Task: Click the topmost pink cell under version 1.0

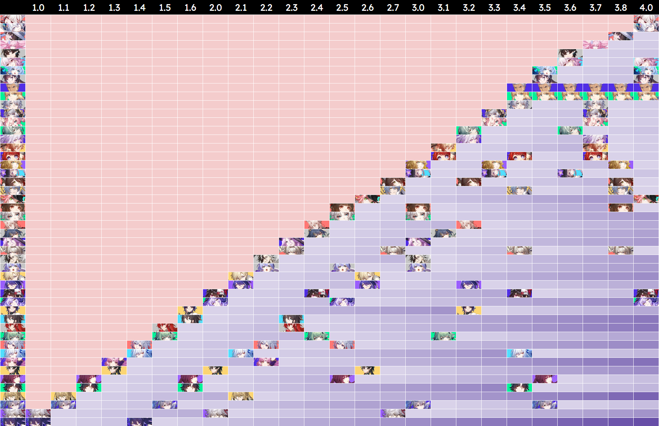Action: tap(38, 19)
